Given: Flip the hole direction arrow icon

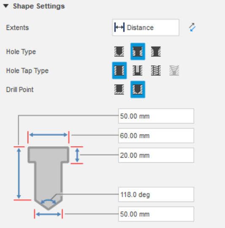Looking at the screenshot, I should (192, 27).
